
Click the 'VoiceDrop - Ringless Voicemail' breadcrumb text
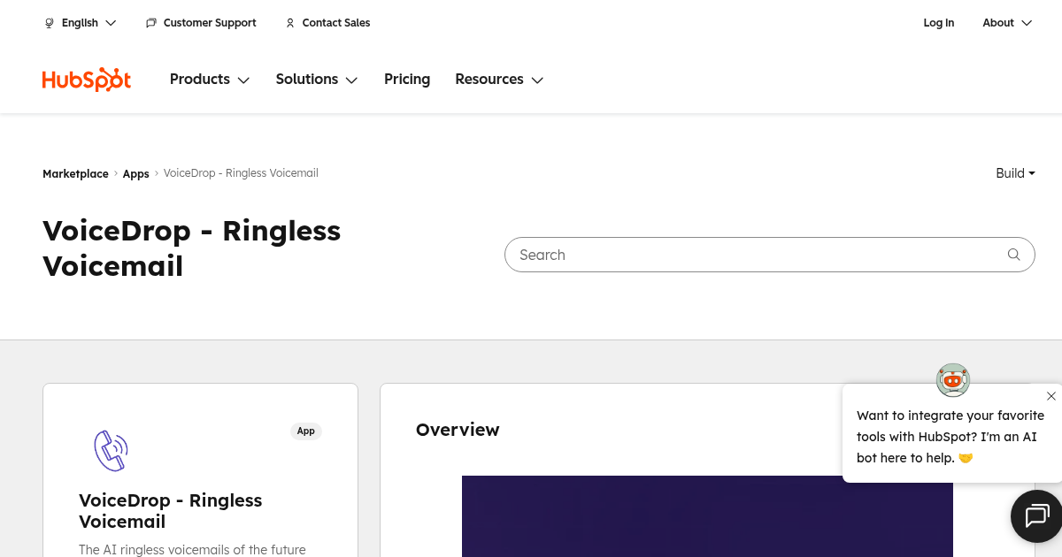pos(241,173)
